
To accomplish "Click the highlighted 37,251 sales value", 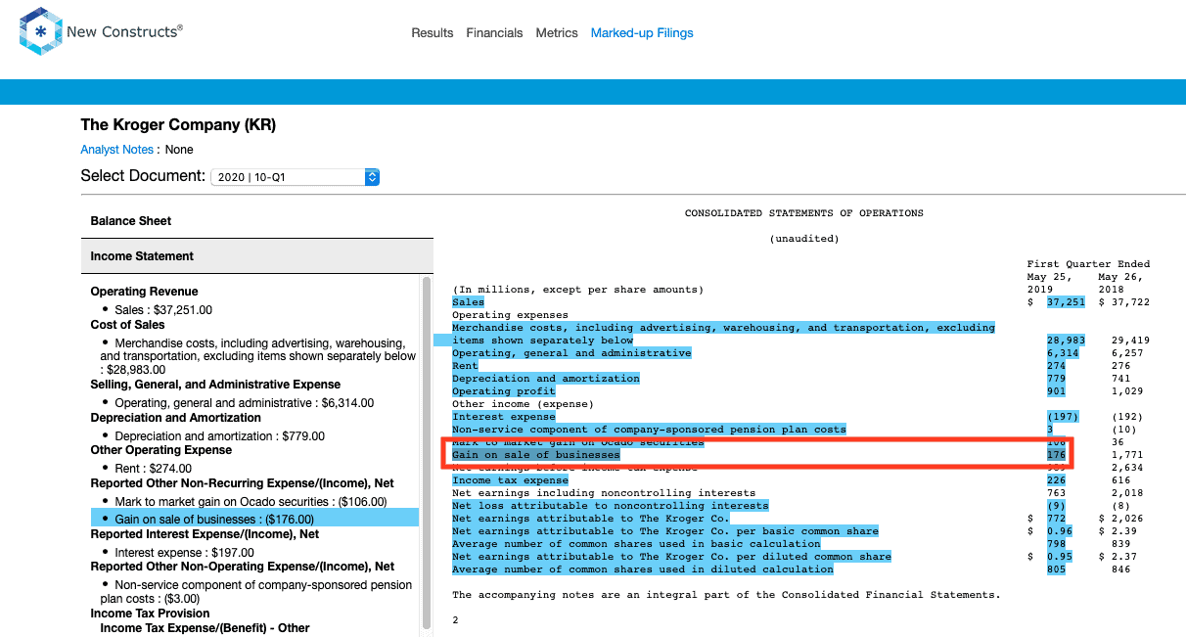I will 1066,302.
